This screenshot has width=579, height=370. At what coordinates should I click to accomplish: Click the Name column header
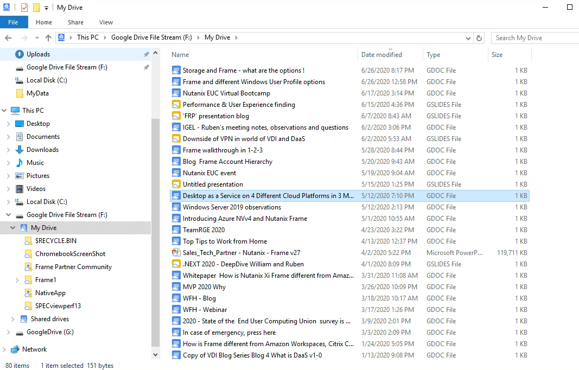tap(180, 55)
